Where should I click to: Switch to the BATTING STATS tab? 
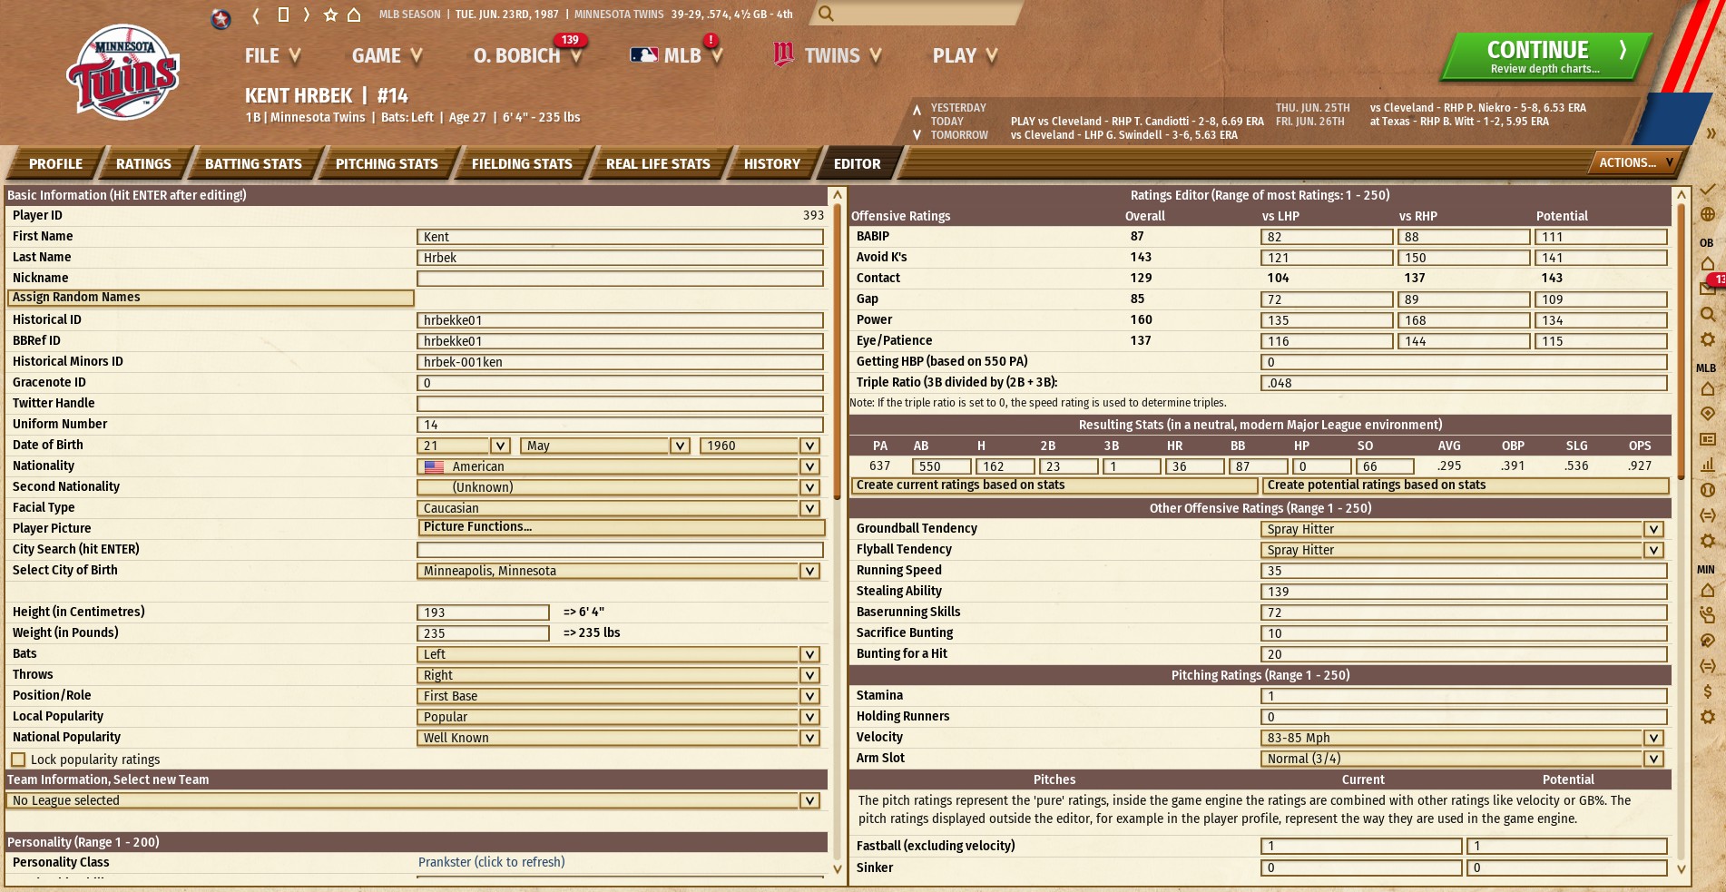[253, 164]
